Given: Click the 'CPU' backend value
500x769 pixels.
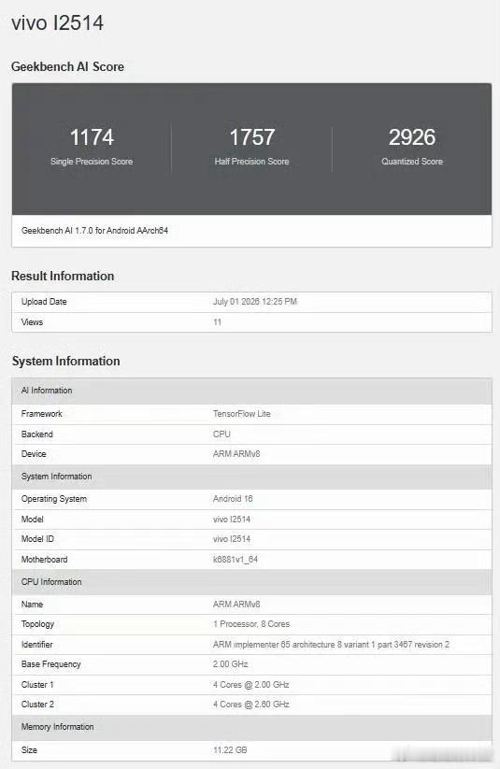Looking at the screenshot, I should 221,434.
